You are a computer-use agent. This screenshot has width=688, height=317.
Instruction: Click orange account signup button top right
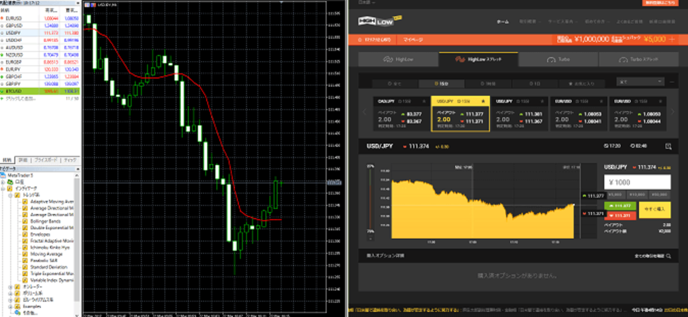pyautogui.click(x=660, y=3)
